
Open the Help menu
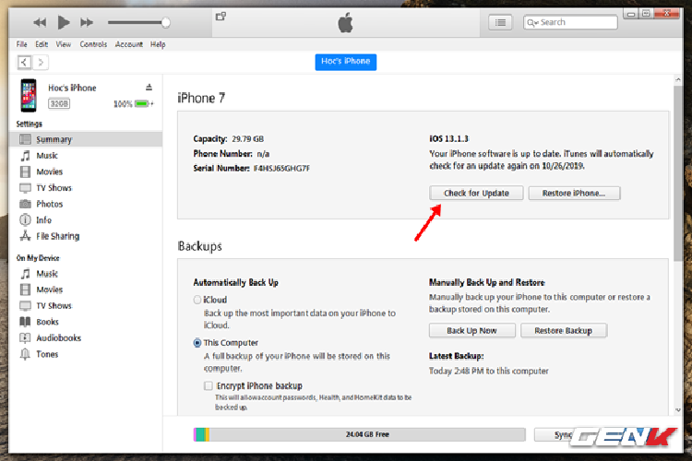[x=158, y=44]
